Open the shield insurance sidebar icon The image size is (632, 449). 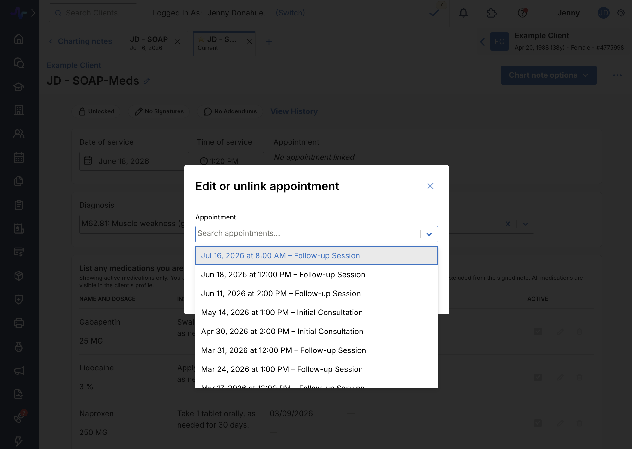pos(19,300)
